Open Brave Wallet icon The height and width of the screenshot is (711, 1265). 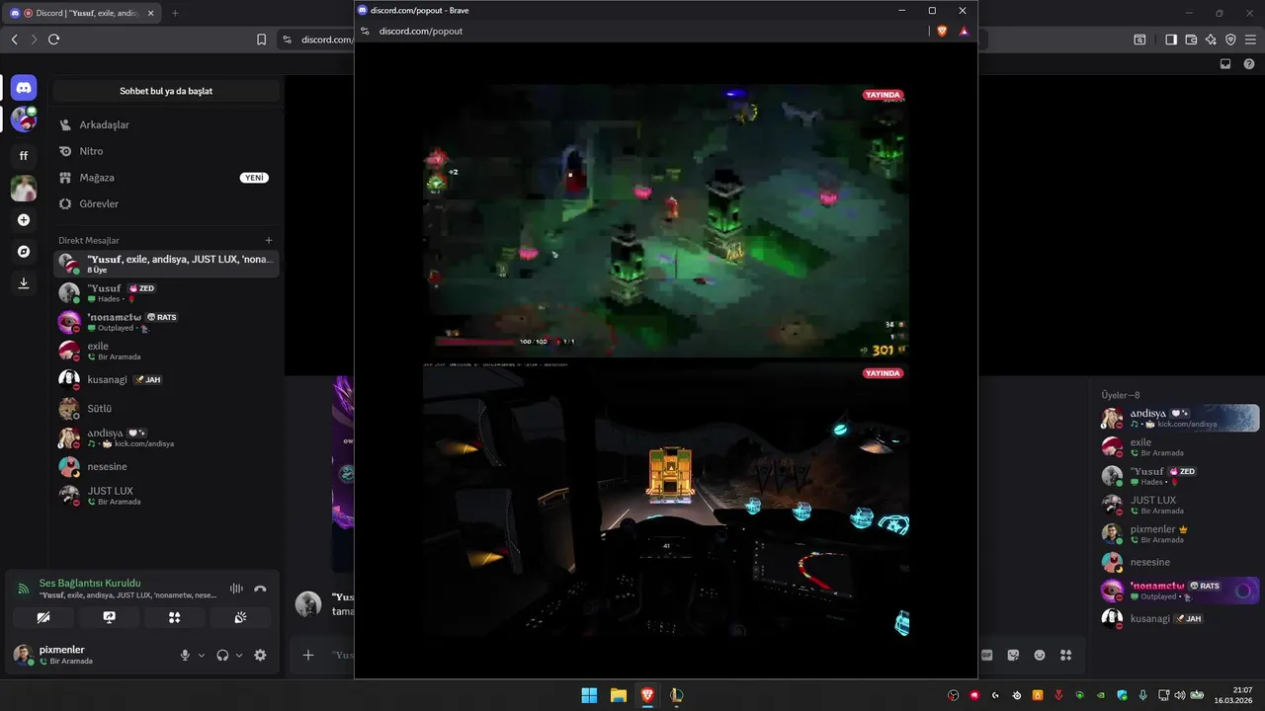(1191, 39)
